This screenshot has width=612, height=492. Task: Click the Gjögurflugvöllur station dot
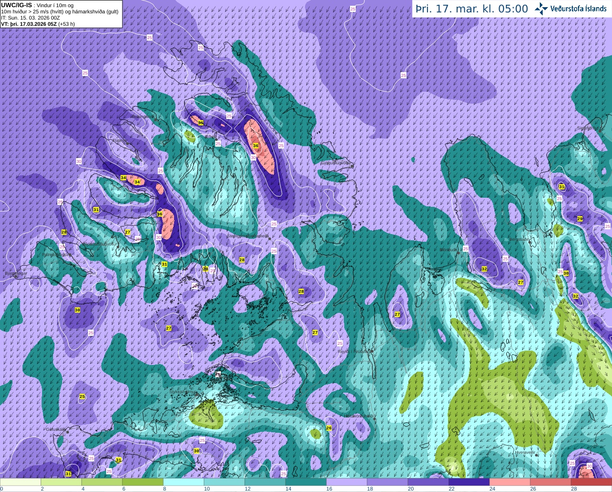point(352,165)
